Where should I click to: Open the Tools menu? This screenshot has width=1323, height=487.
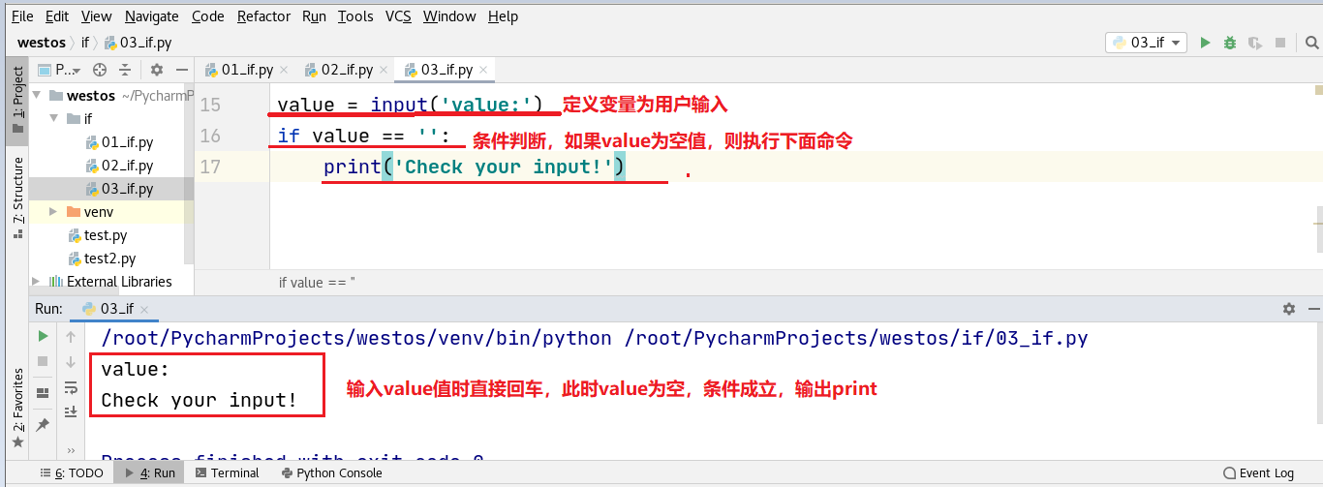click(355, 16)
